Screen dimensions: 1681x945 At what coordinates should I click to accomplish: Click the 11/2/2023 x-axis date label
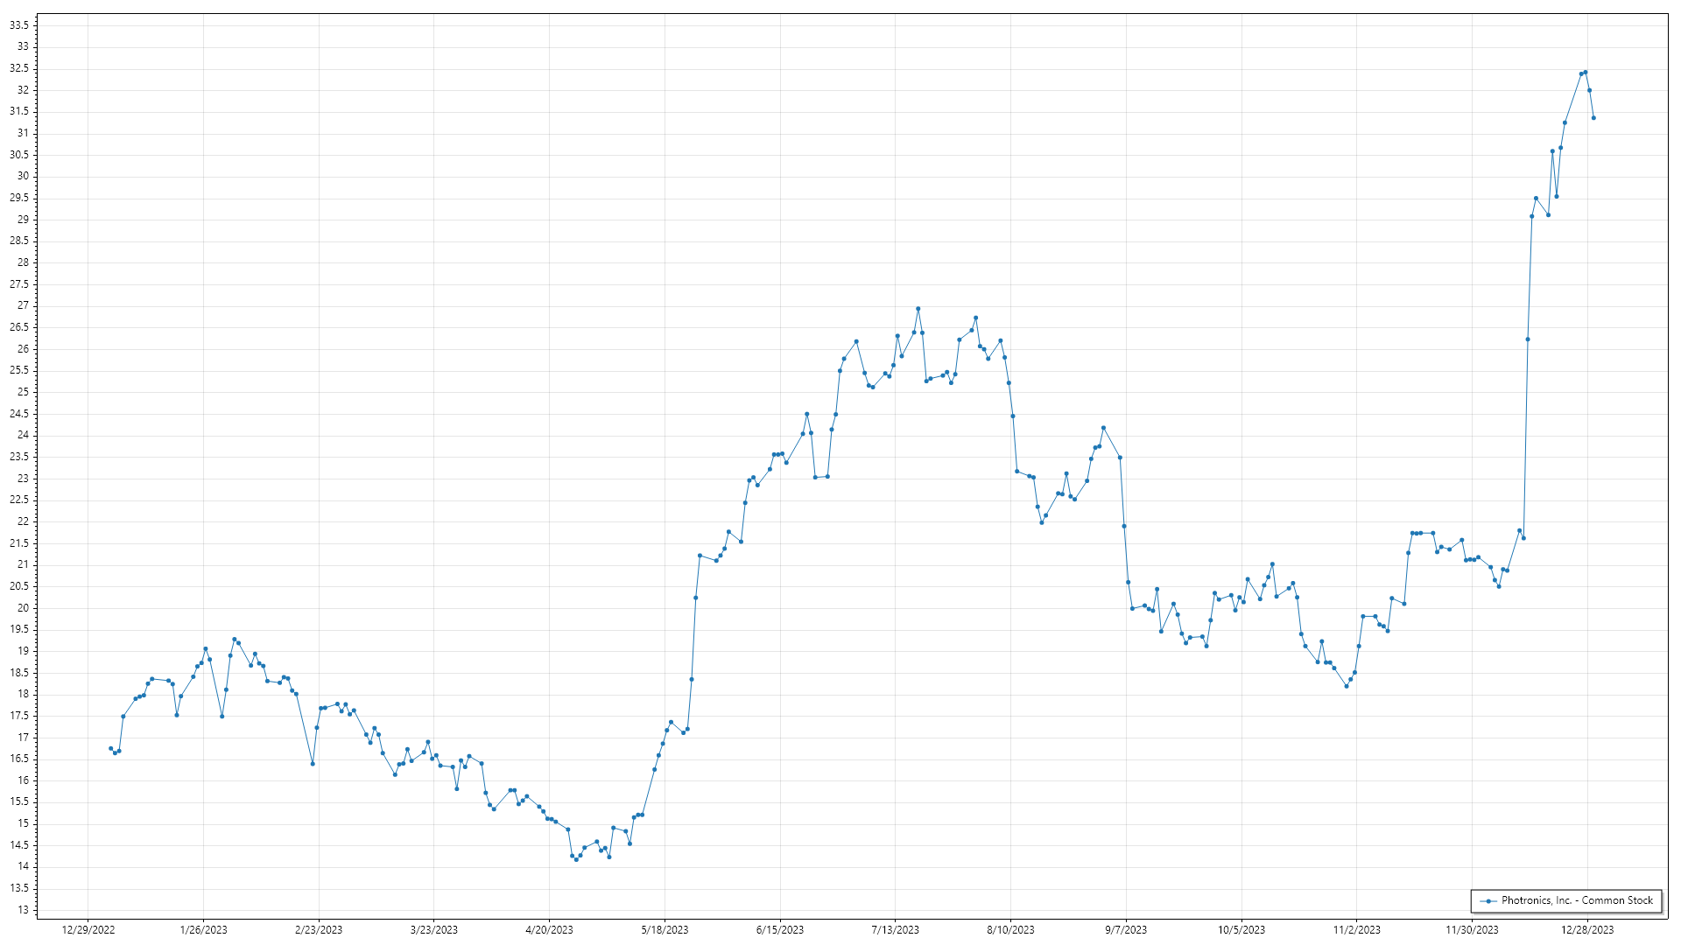(x=1356, y=929)
